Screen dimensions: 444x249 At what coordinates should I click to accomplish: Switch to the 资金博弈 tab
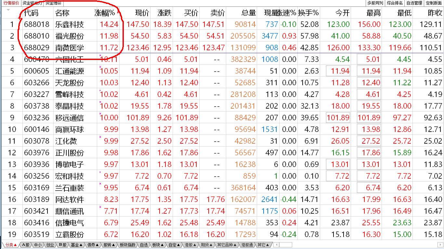tap(53, 3)
